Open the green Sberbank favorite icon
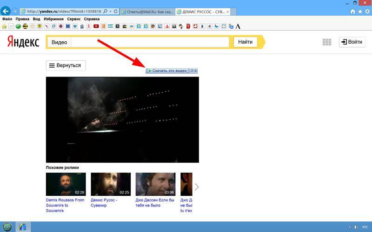 [18, 26]
